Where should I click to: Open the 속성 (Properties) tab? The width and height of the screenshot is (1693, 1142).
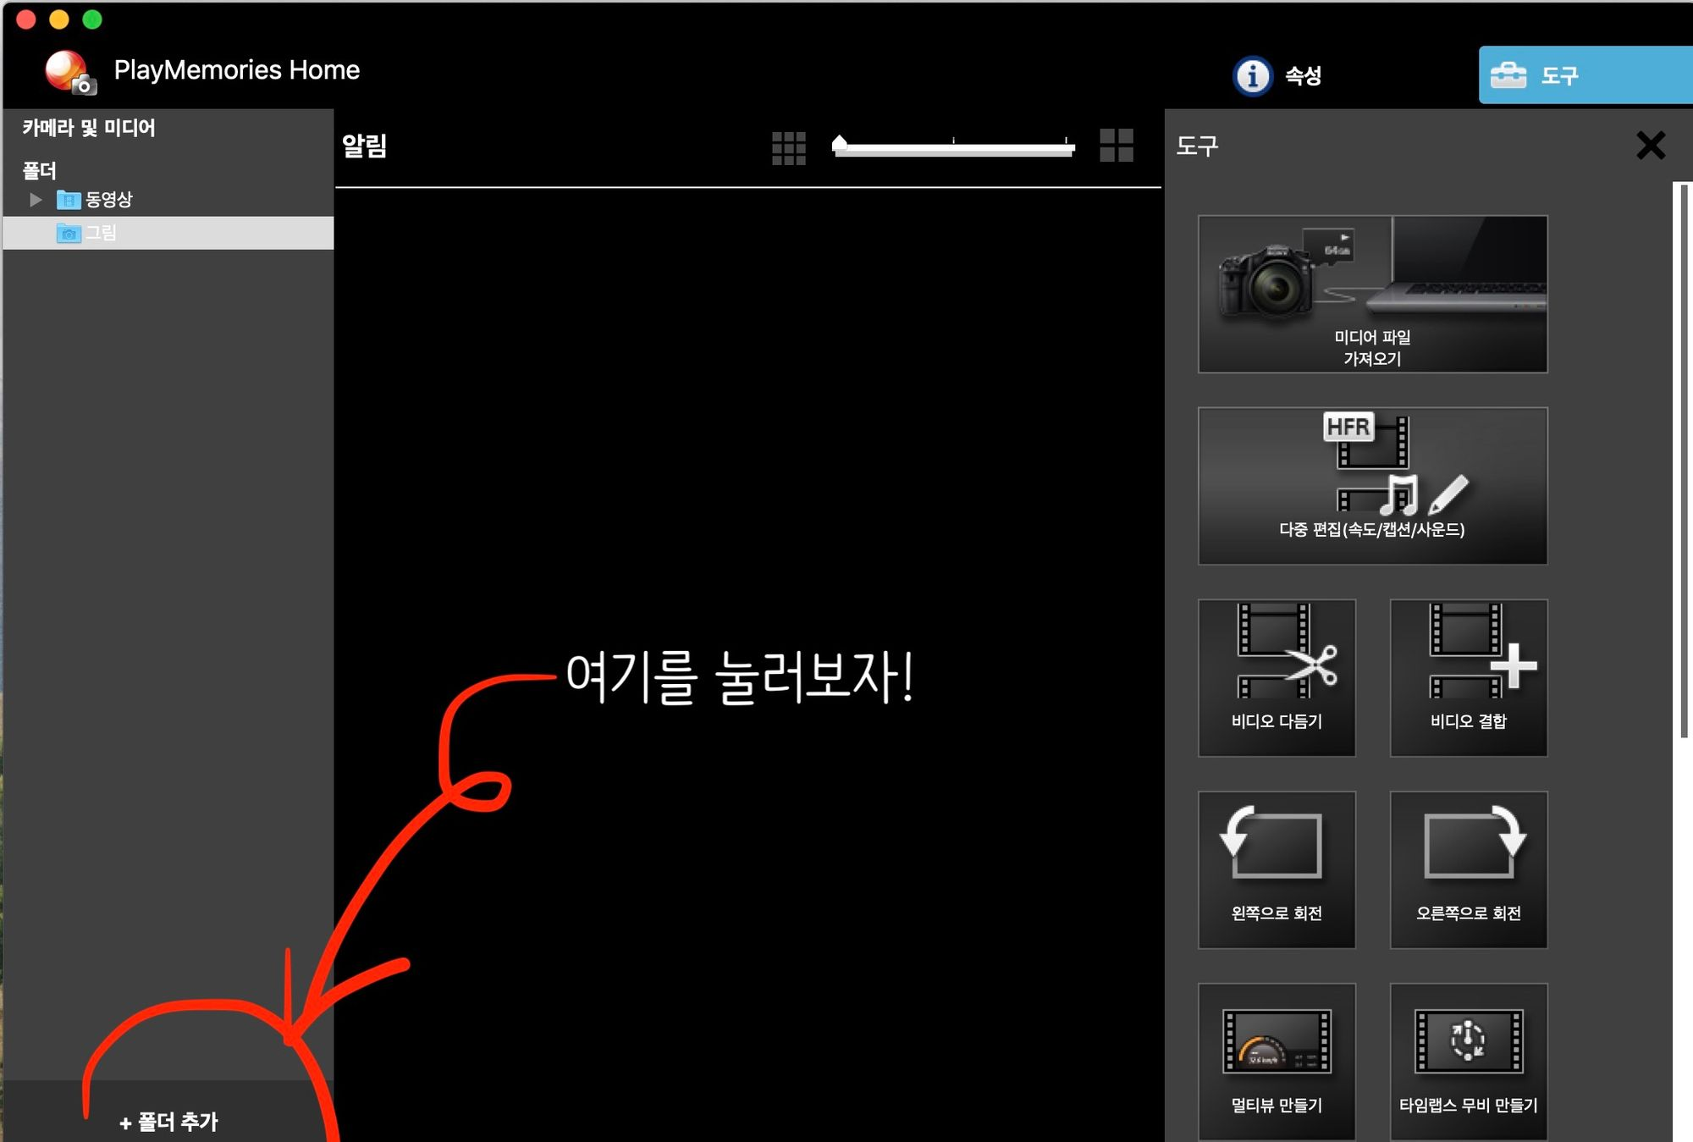[1278, 75]
